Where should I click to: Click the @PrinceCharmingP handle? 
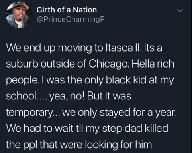pos(71,20)
